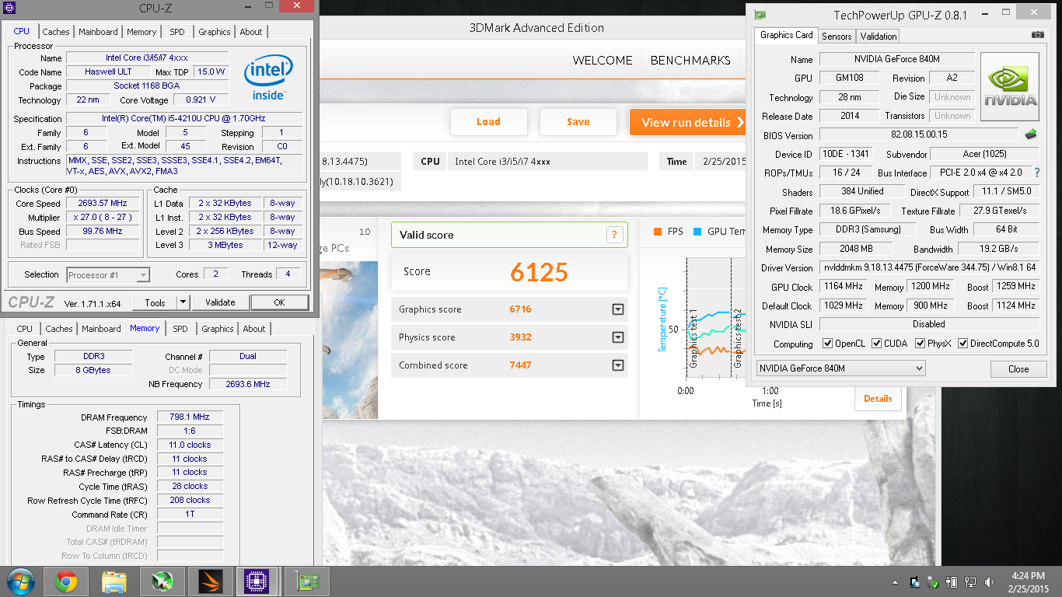Open Graphics tab in lower CPU-Z window
Screen dimensions: 1062x597
[x=218, y=329]
